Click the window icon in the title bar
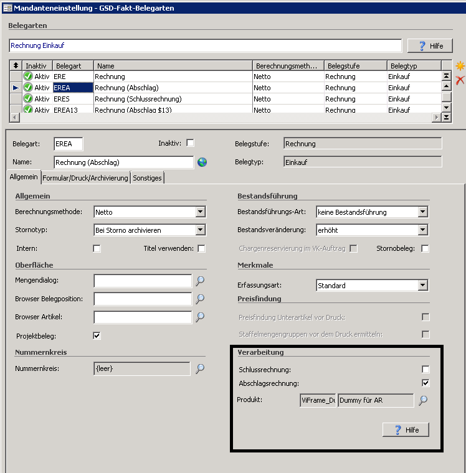This screenshot has width=466, height=473. click(x=7, y=8)
